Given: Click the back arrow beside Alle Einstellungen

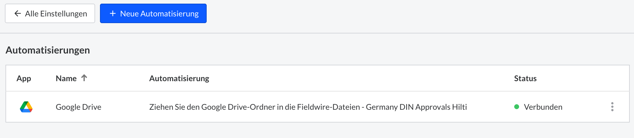Looking at the screenshot, I should [18, 13].
